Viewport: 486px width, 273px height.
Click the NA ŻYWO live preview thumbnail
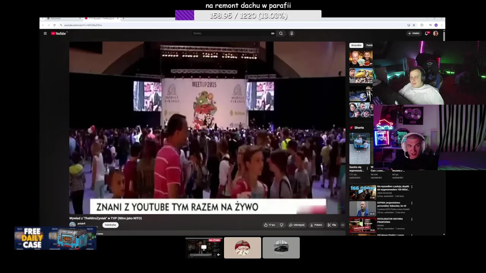coord(204,248)
